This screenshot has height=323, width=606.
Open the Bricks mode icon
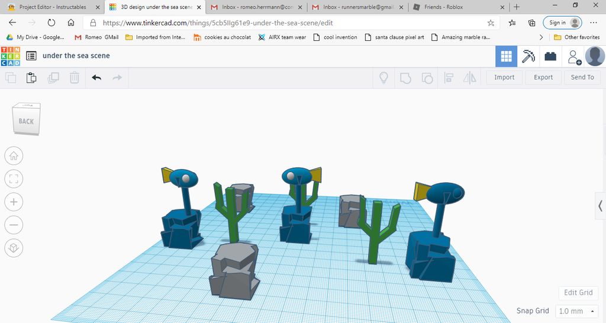point(550,56)
